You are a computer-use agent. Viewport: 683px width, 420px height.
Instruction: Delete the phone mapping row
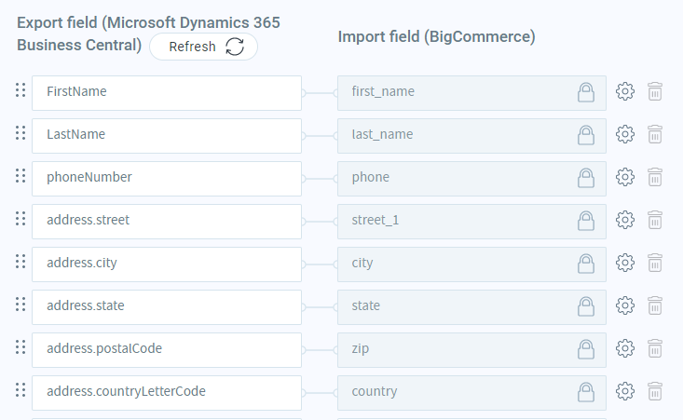coord(655,177)
